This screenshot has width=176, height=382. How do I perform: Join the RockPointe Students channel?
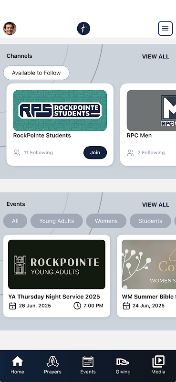(x=95, y=152)
